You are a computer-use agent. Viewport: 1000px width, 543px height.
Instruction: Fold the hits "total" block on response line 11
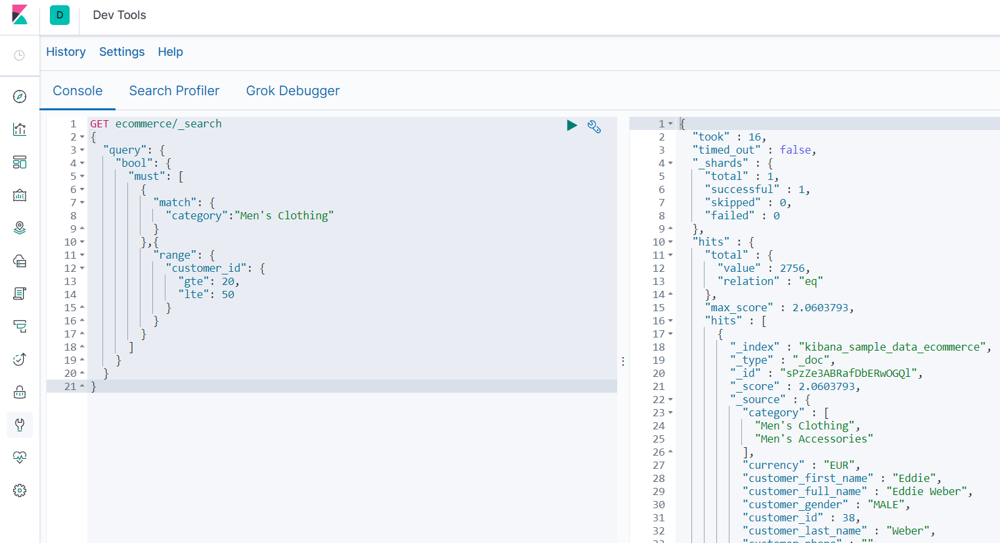[670, 255]
